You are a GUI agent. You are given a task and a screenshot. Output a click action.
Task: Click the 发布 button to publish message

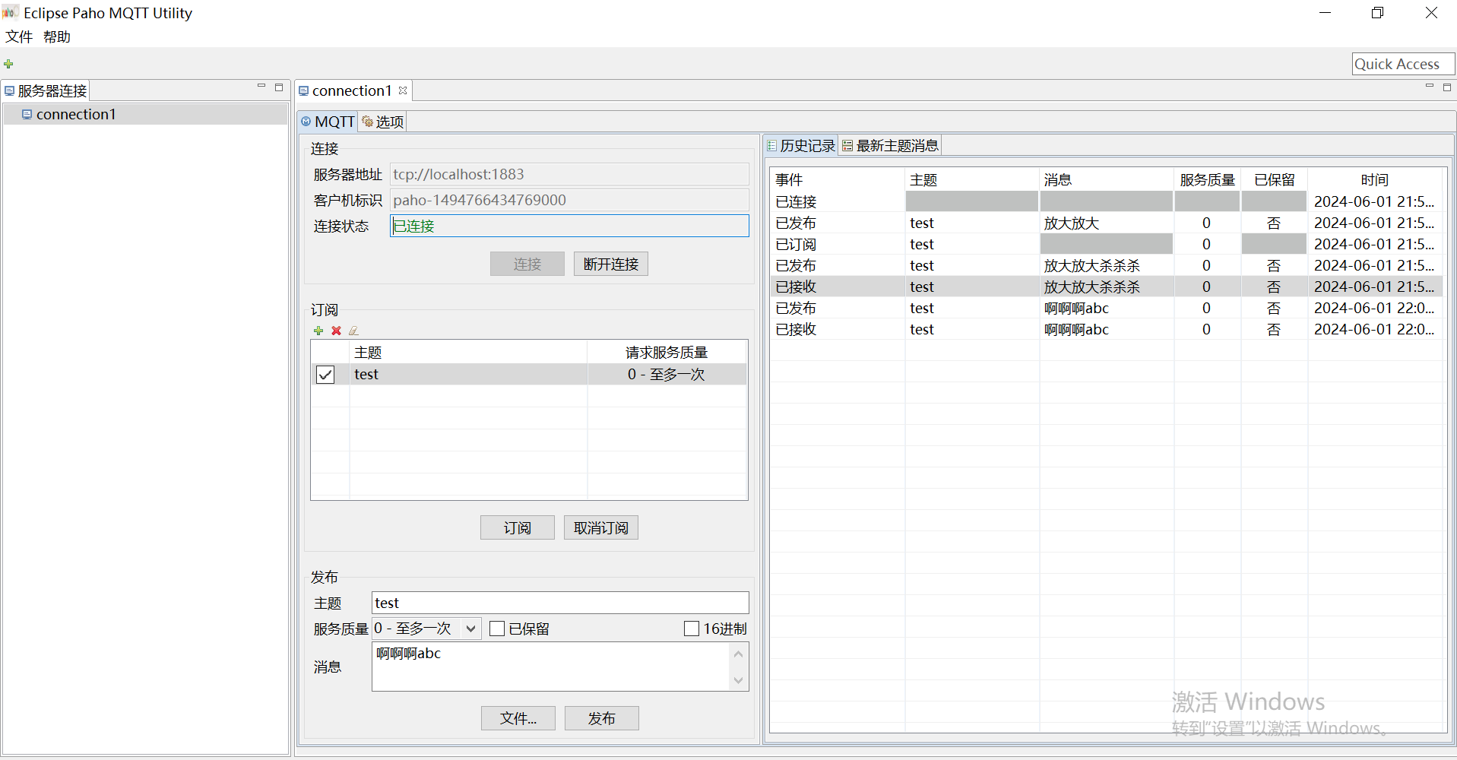pos(602,718)
